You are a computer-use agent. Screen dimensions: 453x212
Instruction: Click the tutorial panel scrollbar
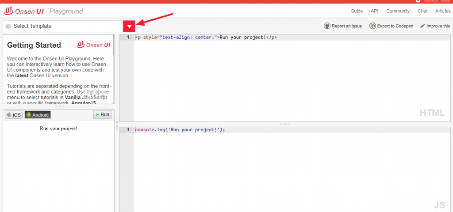click(x=114, y=45)
